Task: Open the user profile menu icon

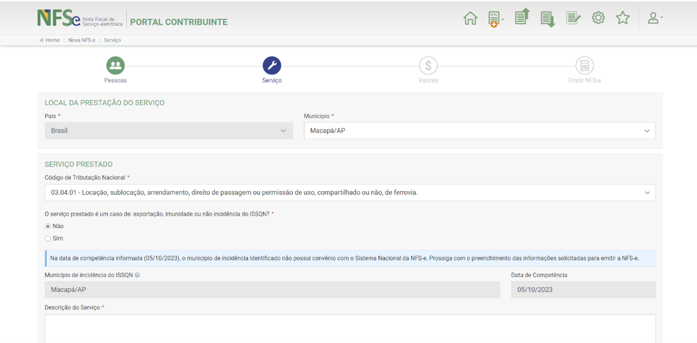Action: point(654,18)
